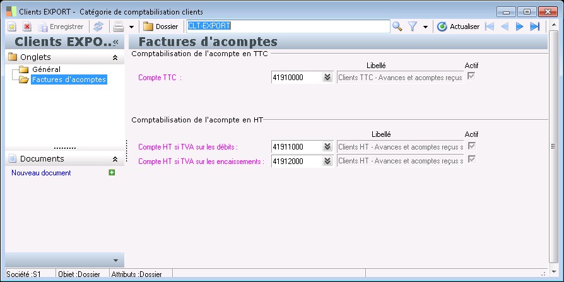Click the 41911000 account field
The height and width of the screenshot is (282, 564).
pos(297,147)
